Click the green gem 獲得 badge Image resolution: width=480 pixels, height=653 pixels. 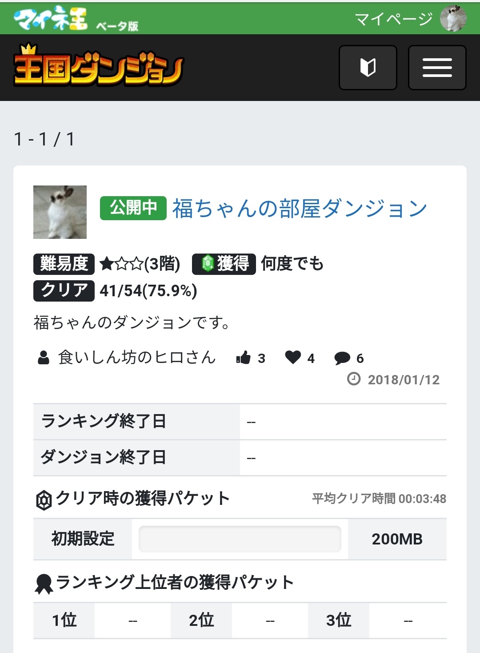click(x=224, y=264)
